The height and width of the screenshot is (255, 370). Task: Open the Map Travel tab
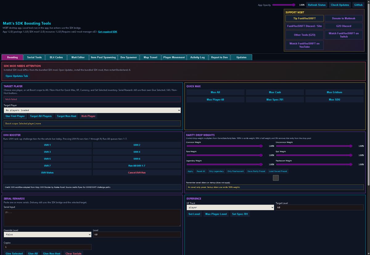150,57
